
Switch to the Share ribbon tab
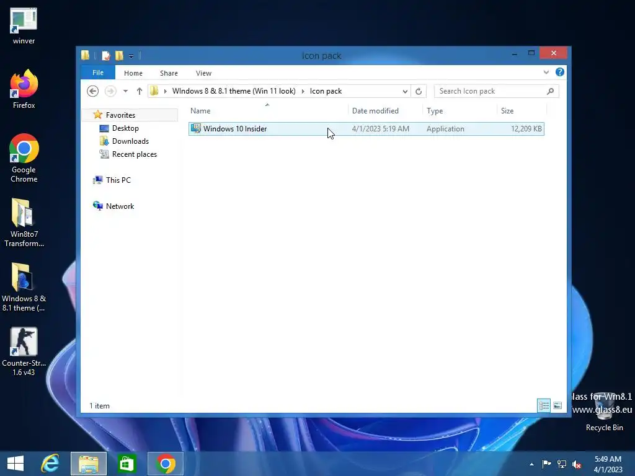(x=169, y=73)
